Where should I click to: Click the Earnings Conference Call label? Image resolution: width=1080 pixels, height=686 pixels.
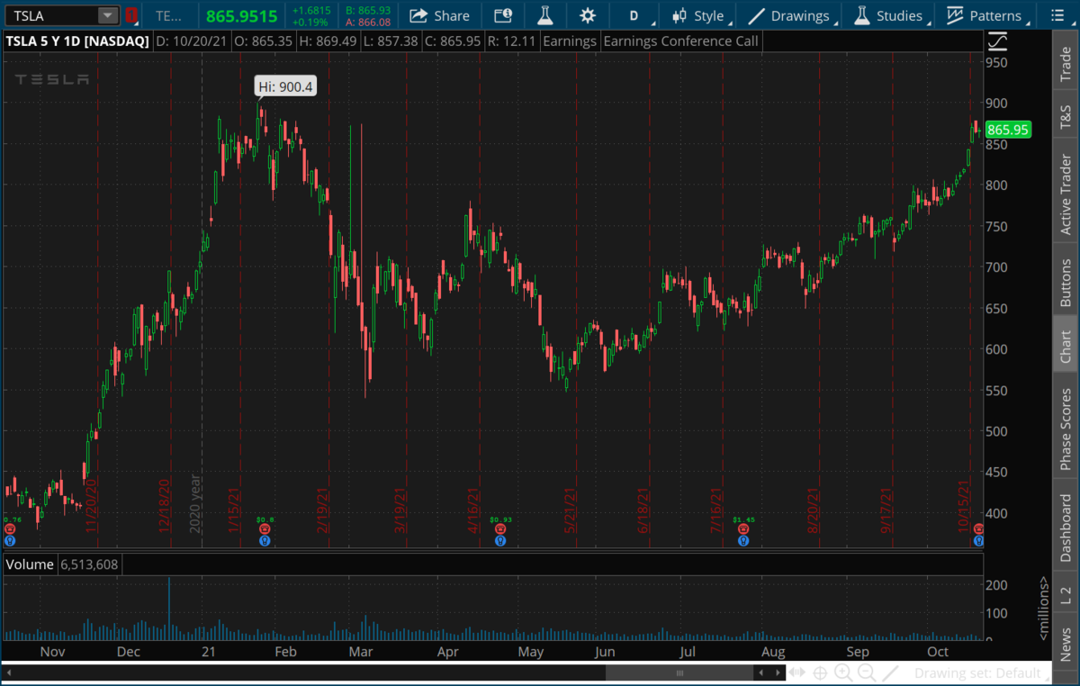click(681, 41)
